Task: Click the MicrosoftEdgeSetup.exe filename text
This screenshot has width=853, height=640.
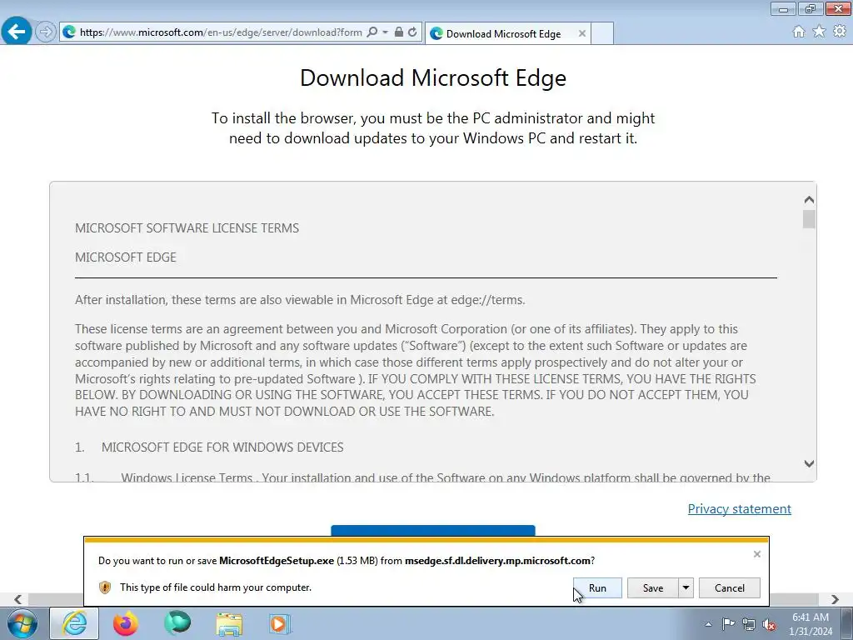Action: coord(277,561)
